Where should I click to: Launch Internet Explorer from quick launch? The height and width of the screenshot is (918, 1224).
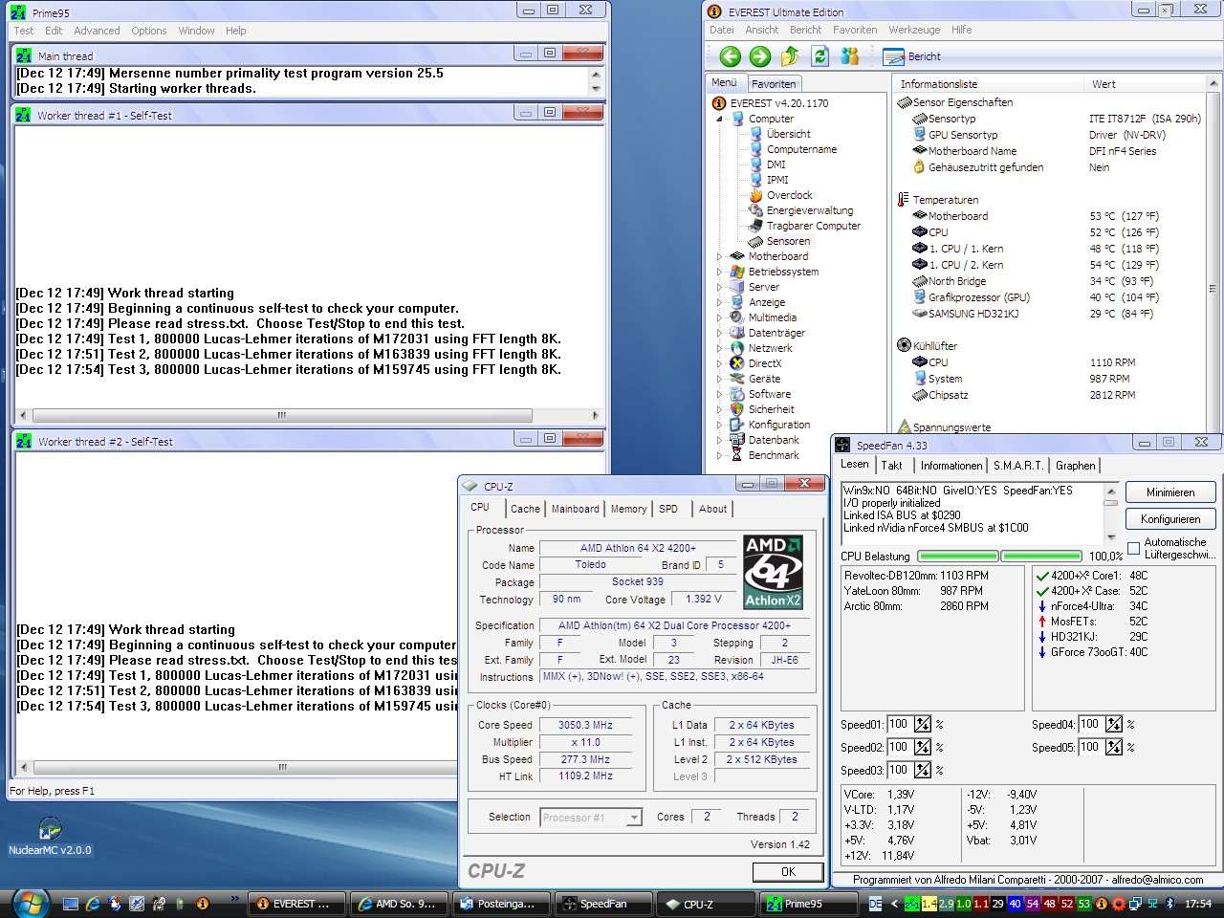pos(93,903)
